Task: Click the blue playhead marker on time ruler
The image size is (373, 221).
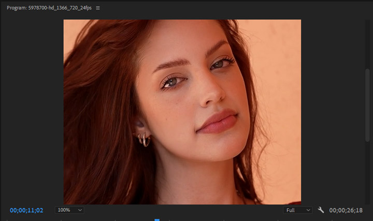Action: coord(157,220)
